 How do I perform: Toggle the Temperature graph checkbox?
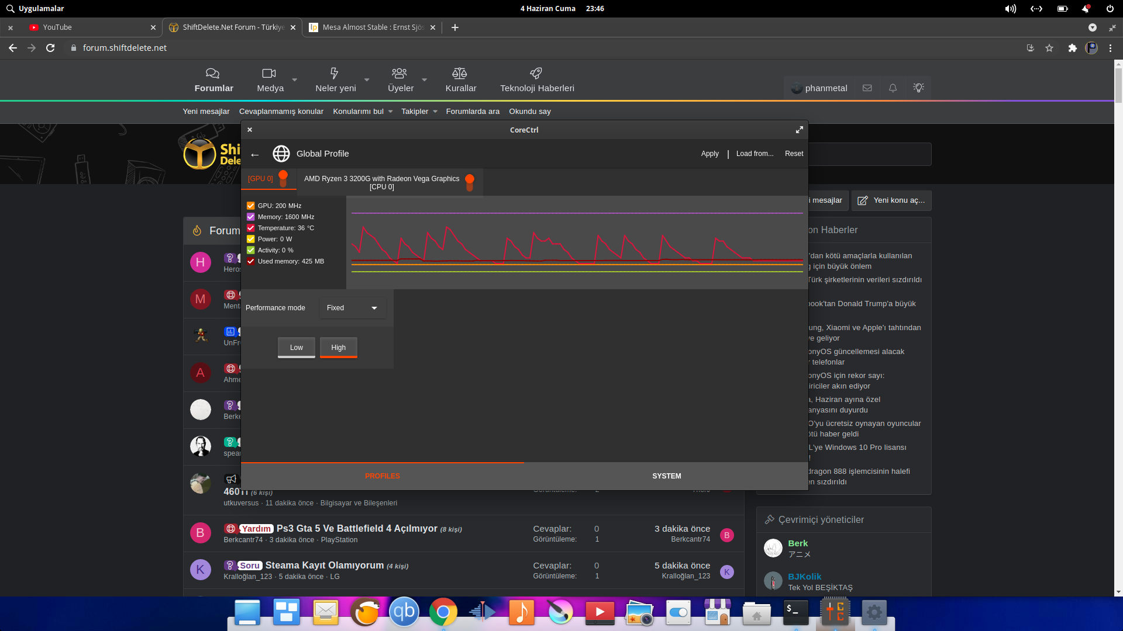(x=251, y=228)
